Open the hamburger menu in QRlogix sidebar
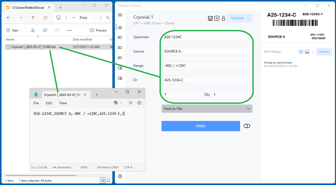The width and height of the screenshot is (336, 185). 120,15
